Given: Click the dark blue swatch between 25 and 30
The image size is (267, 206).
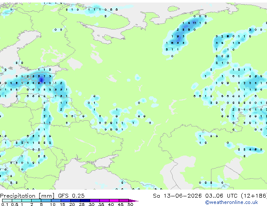Looking at the screenshot, I should pyautogui.click(x=85, y=201).
